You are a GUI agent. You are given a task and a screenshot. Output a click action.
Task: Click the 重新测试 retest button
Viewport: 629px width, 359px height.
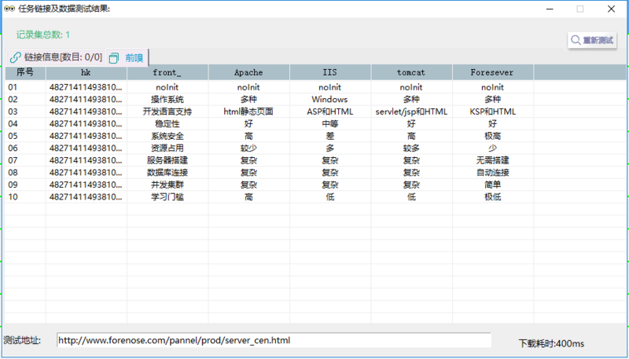[x=593, y=40]
